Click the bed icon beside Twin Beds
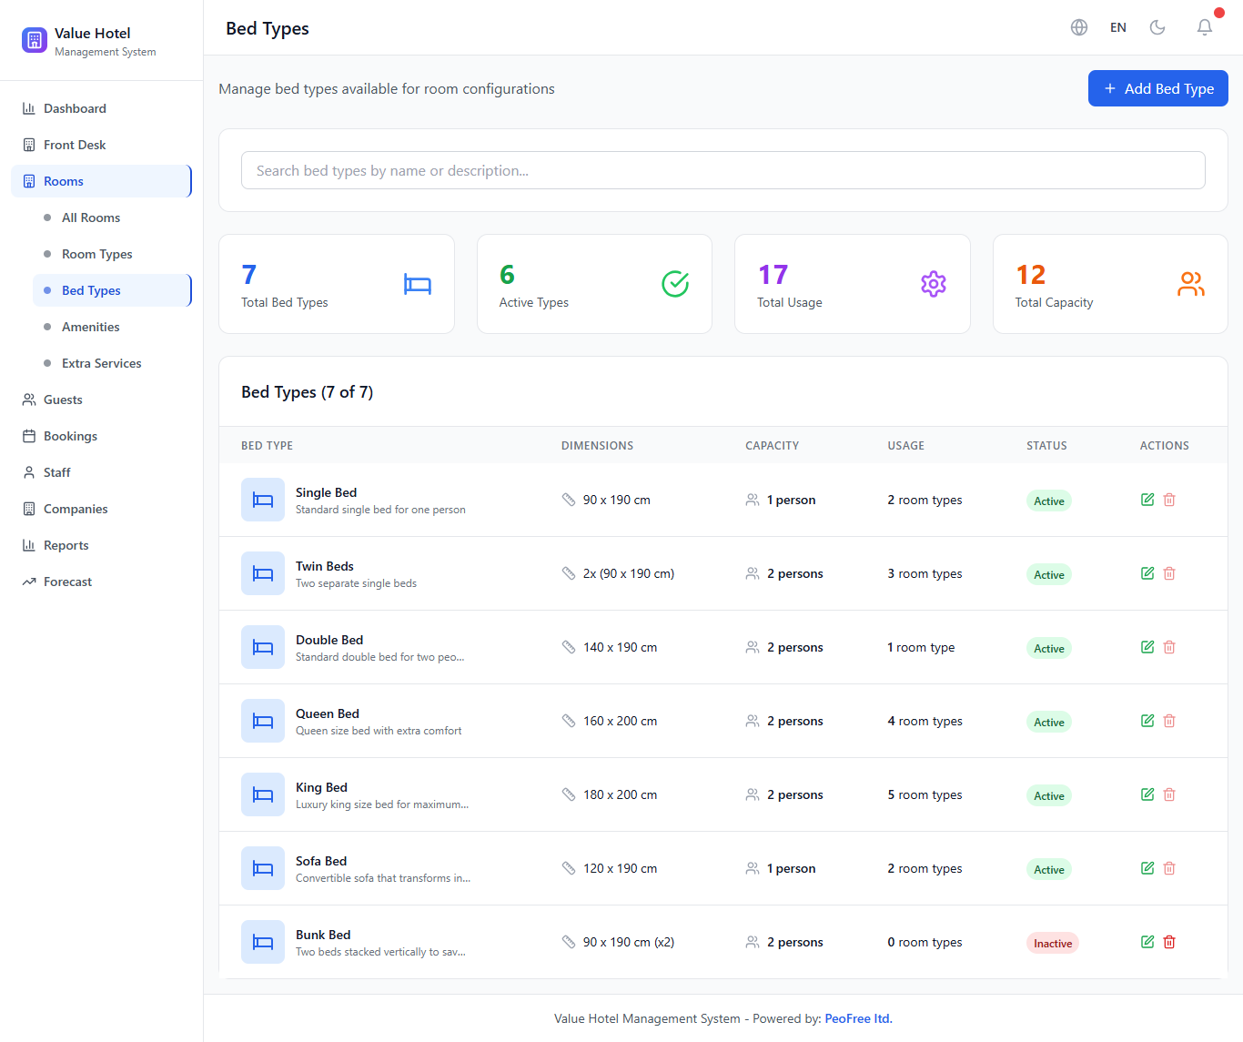Viewport: 1243px width, 1042px height. pyautogui.click(x=263, y=573)
